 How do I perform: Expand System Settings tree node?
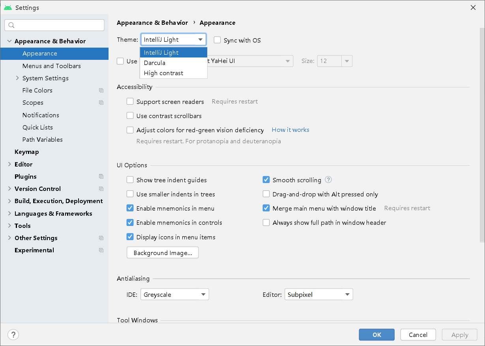coord(17,78)
